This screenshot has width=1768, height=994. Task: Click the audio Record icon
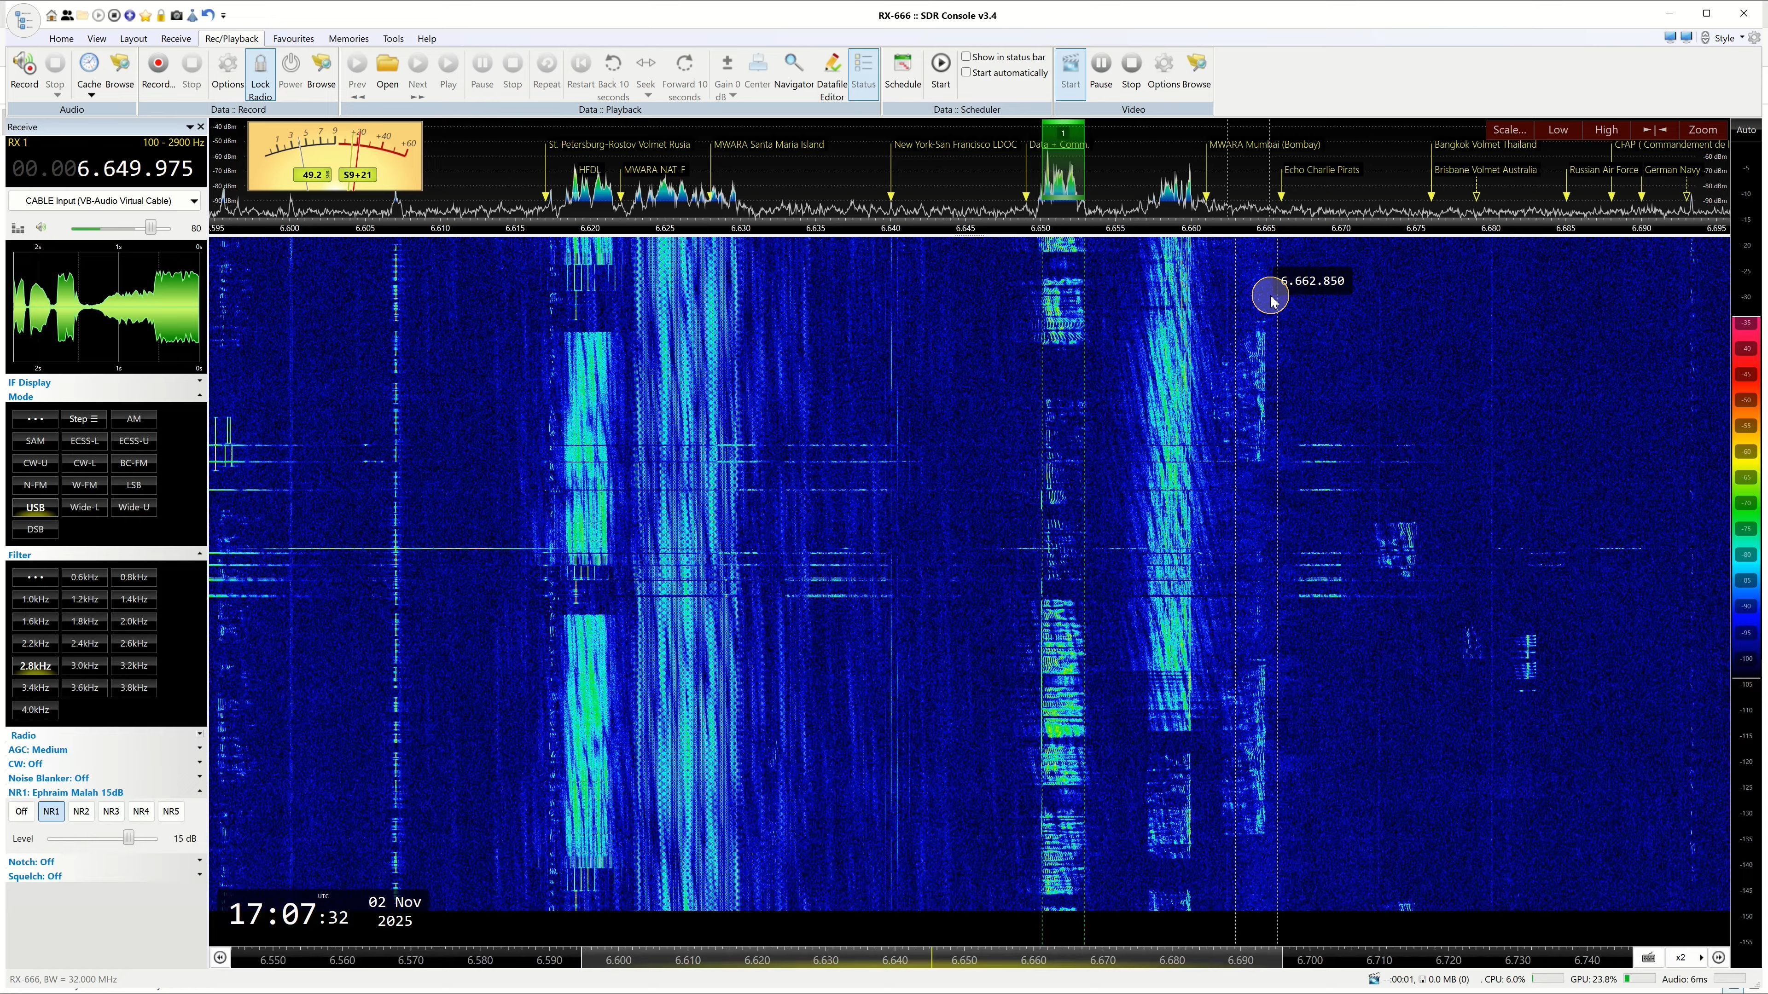[x=25, y=64]
